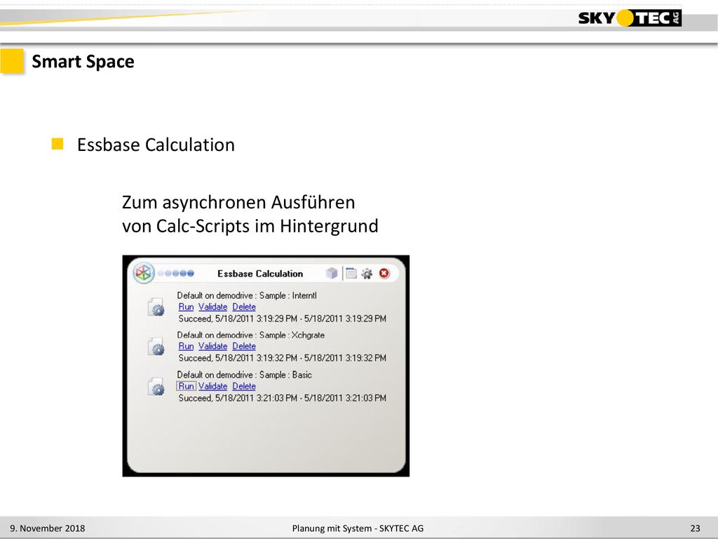The height and width of the screenshot is (539, 718).
Task: Click the footer text "Planung mit System - SKYTEC AG"
Action: point(358,528)
